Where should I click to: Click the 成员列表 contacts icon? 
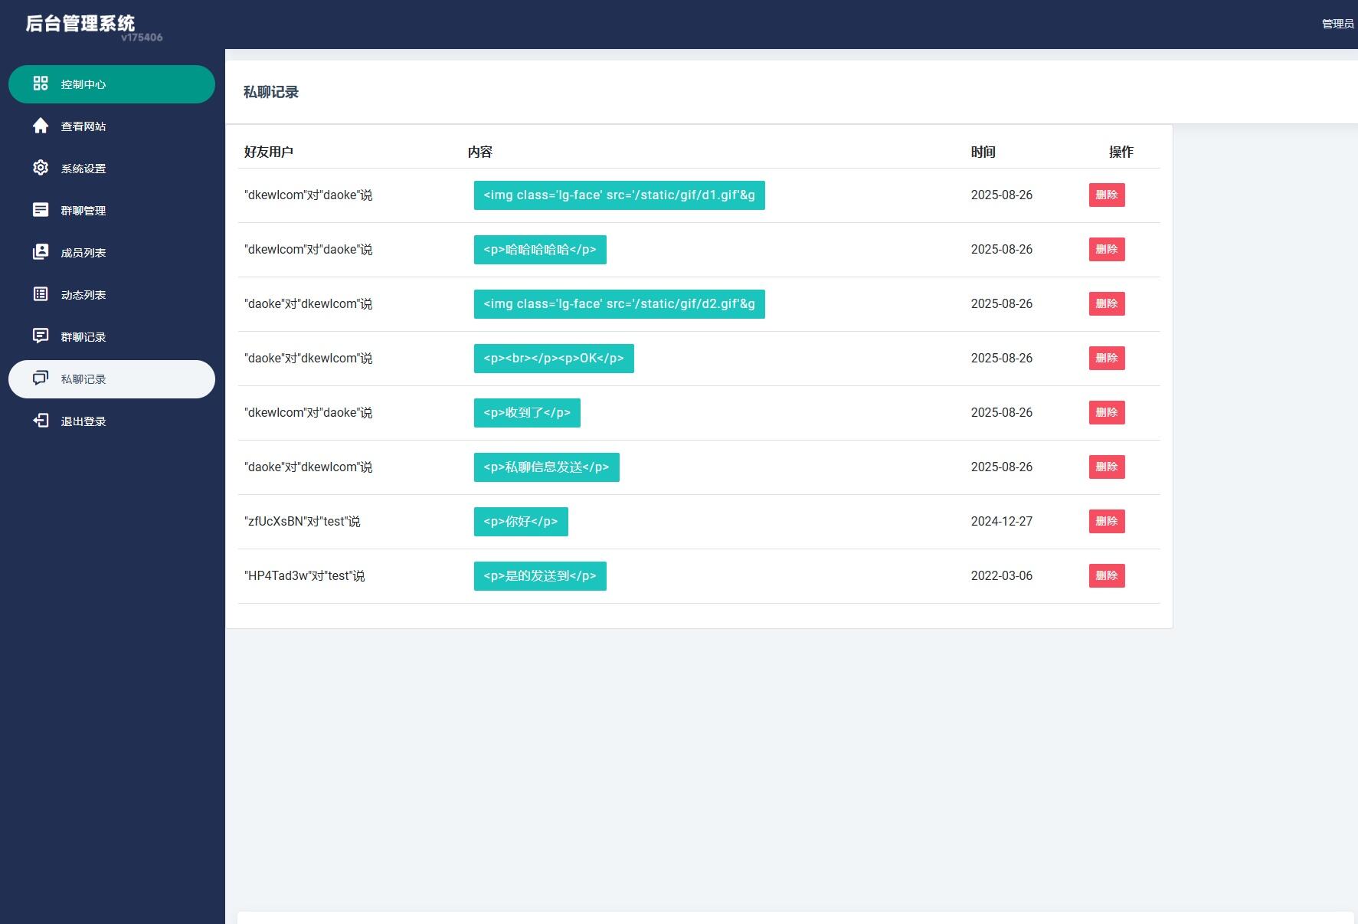coord(41,252)
